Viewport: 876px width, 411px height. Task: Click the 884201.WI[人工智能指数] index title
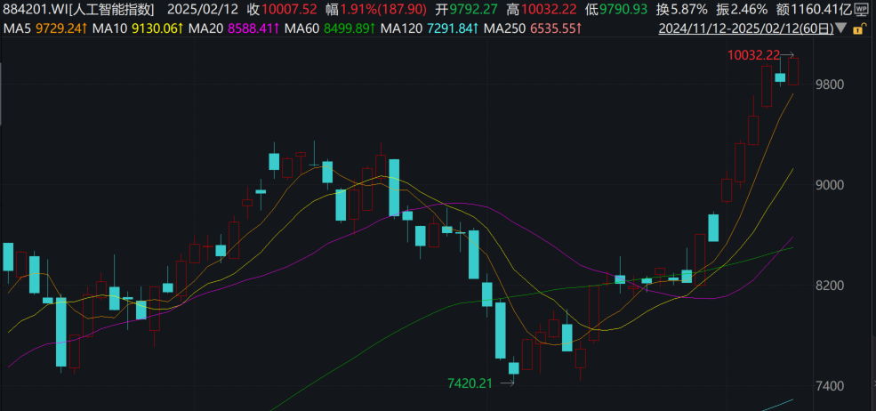(79, 9)
